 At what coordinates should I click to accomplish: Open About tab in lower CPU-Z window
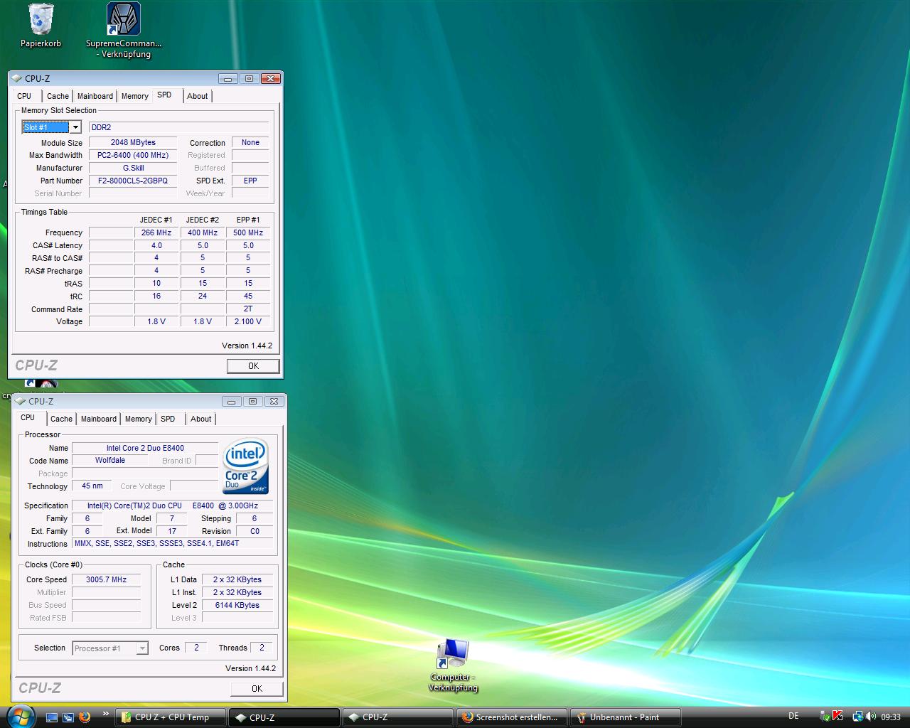(x=201, y=419)
